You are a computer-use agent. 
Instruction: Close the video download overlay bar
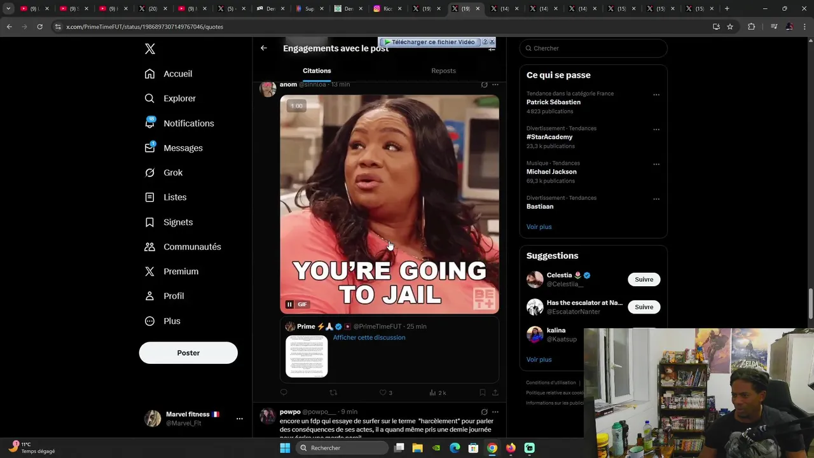click(x=492, y=42)
